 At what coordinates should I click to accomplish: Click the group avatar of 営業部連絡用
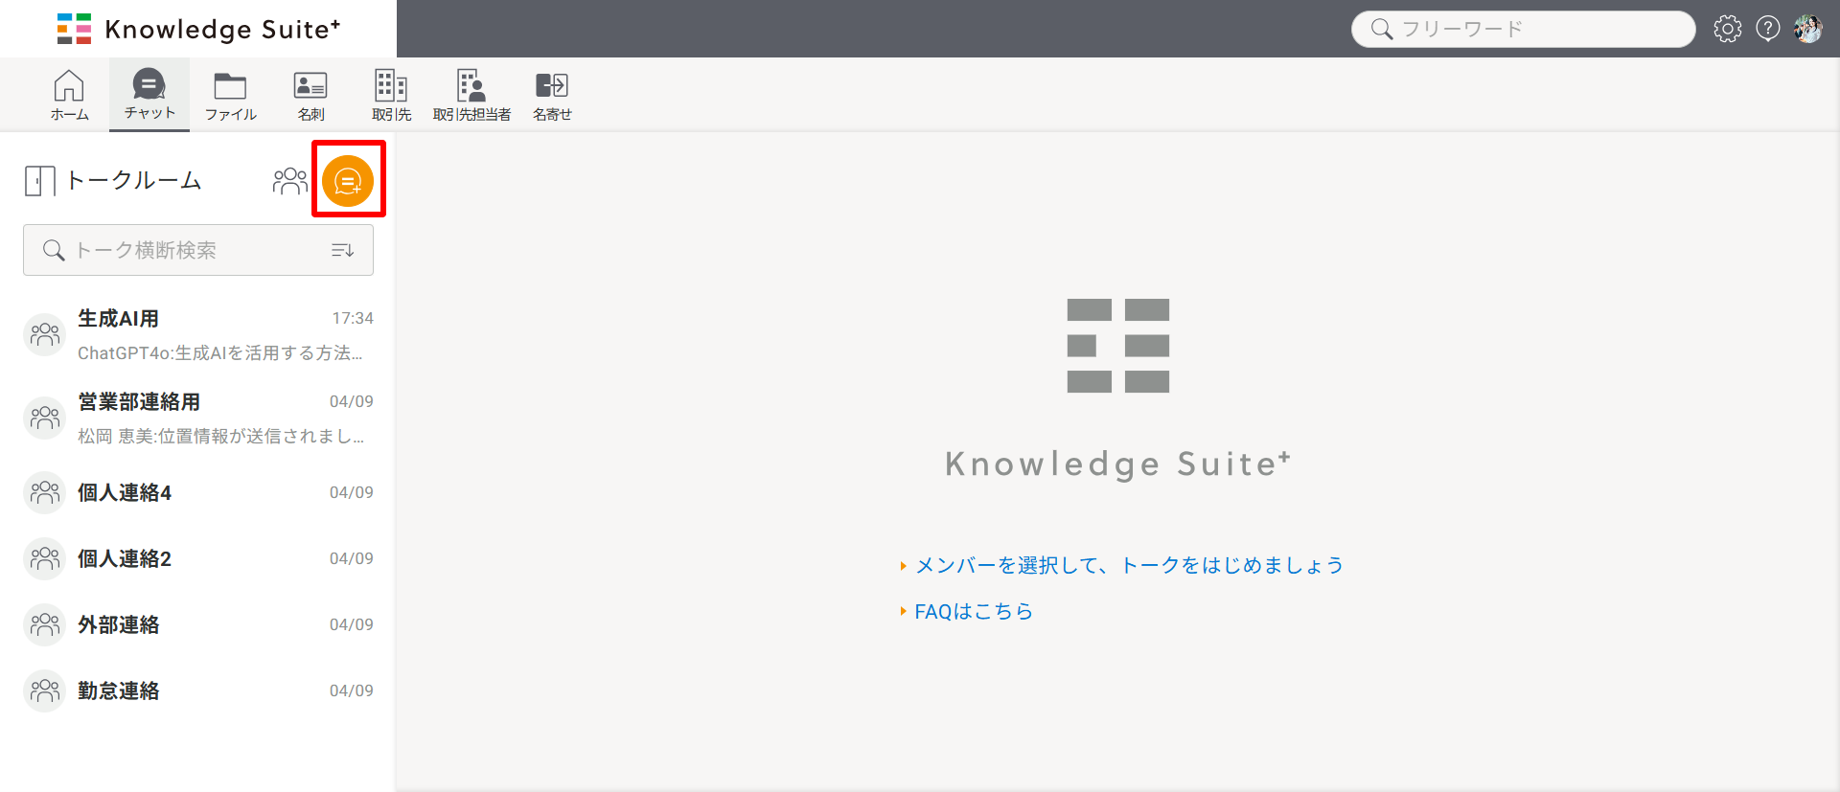click(x=45, y=419)
